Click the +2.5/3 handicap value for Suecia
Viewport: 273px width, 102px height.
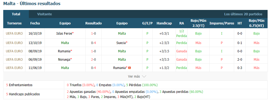[164, 43]
